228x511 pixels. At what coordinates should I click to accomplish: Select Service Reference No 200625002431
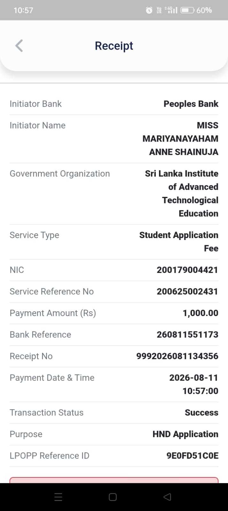coord(187,291)
